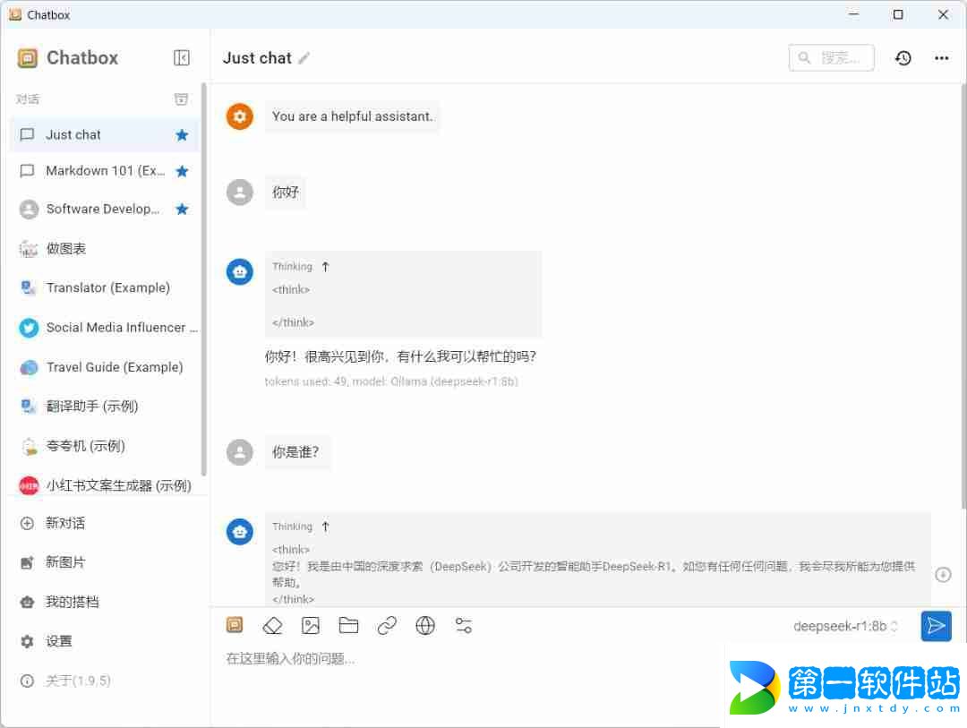Open the 做图表 conversation

tap(104, 249)
